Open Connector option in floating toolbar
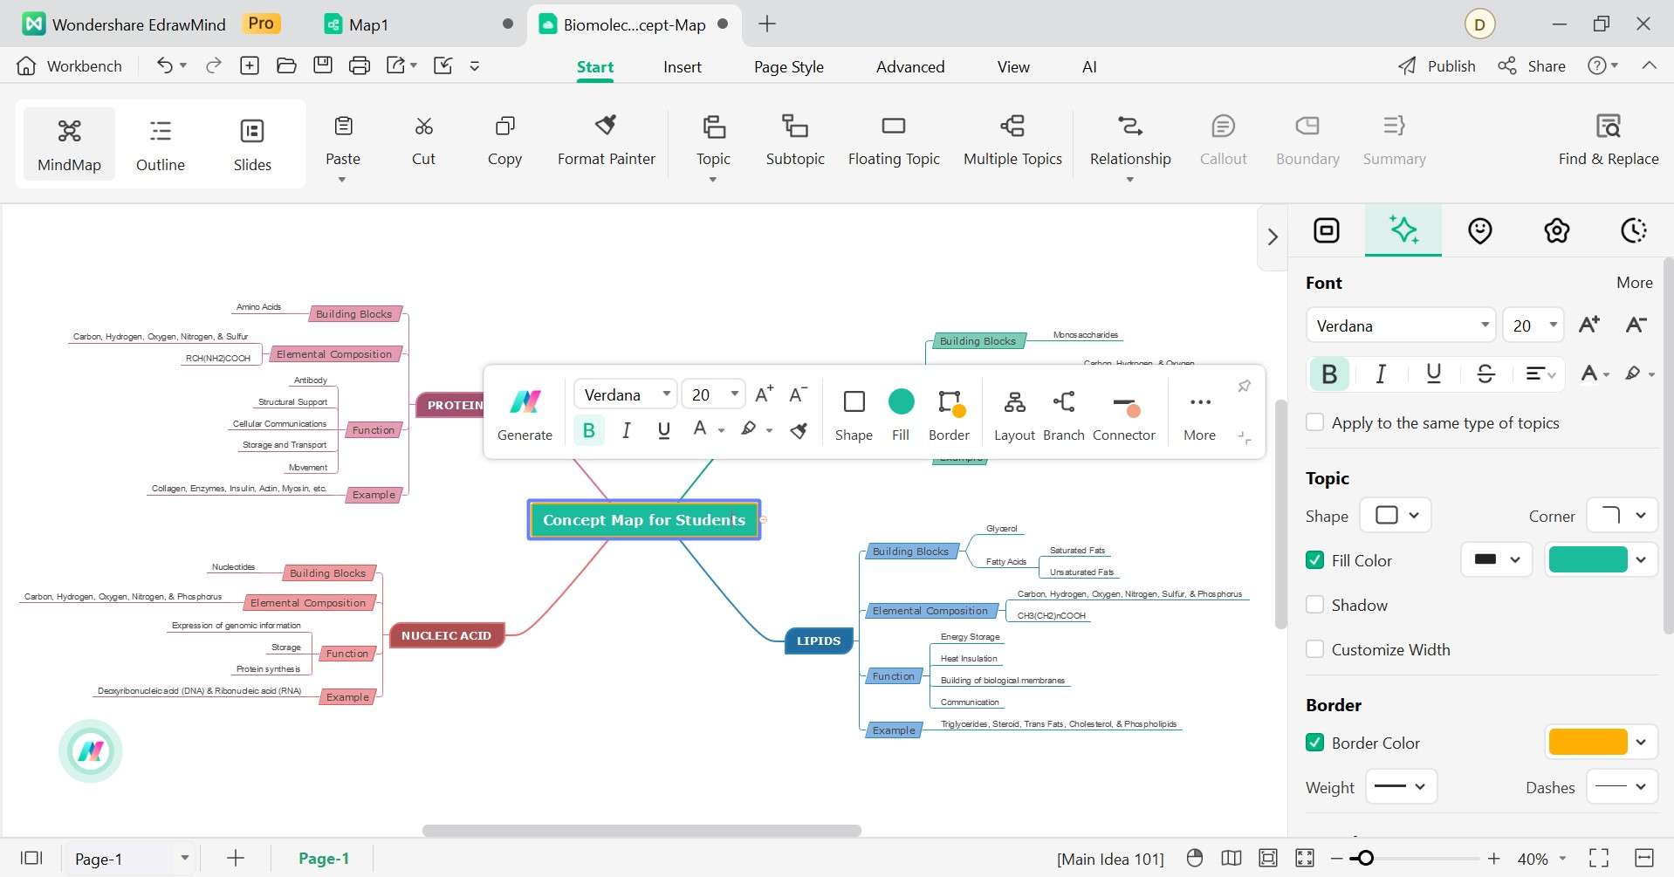This screenshot has width=1674, height=877. click(1123, 415)
